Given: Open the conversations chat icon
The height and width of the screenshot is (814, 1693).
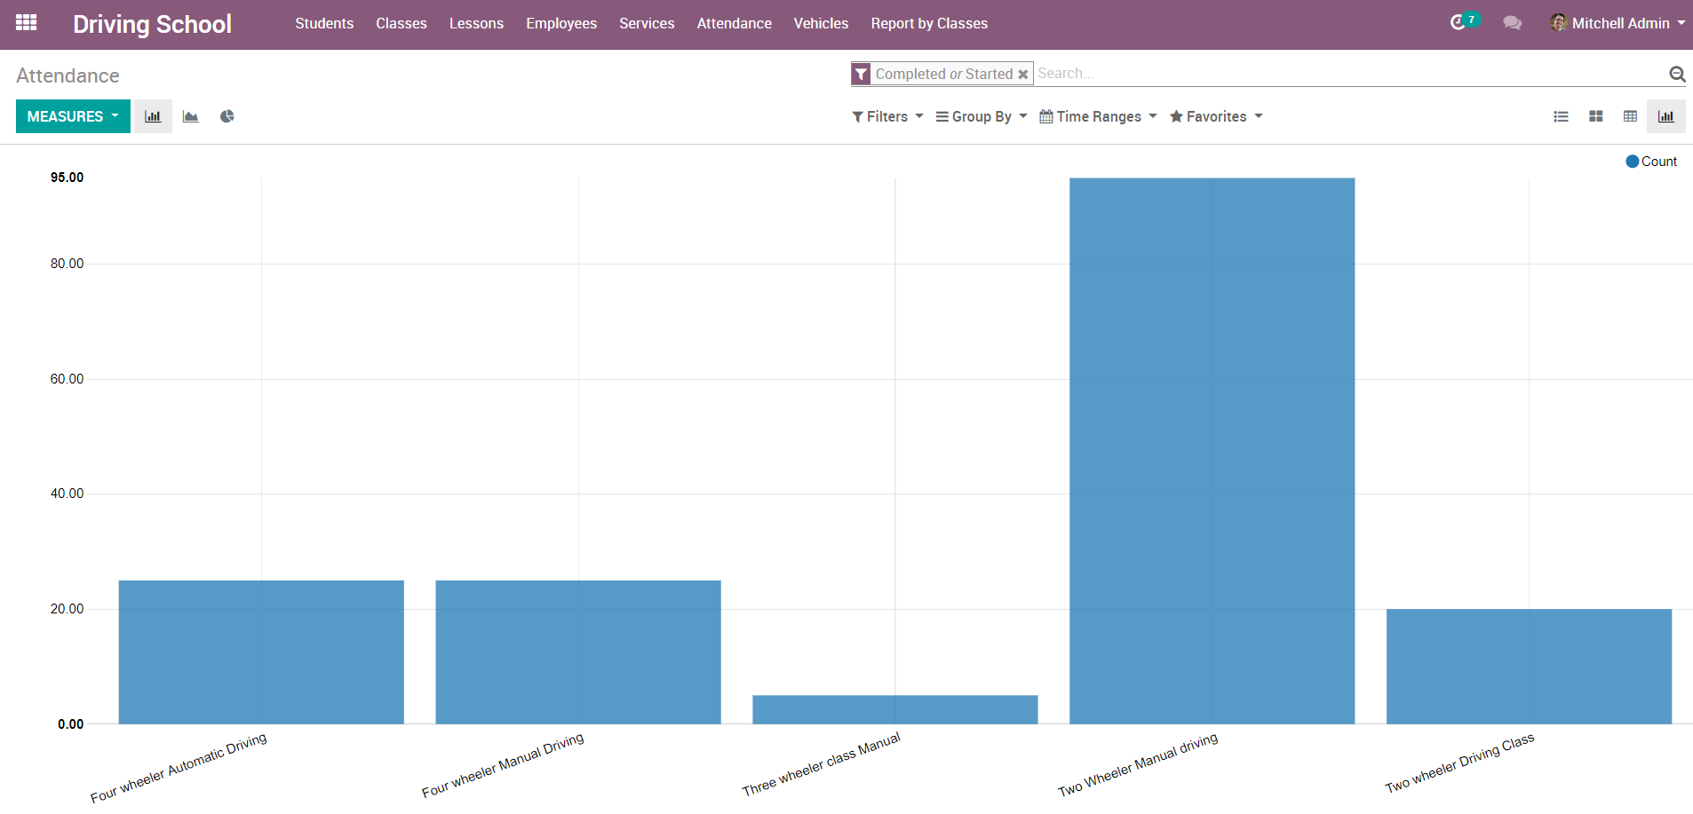Looking at the screenshot, I should [1512, 23].
